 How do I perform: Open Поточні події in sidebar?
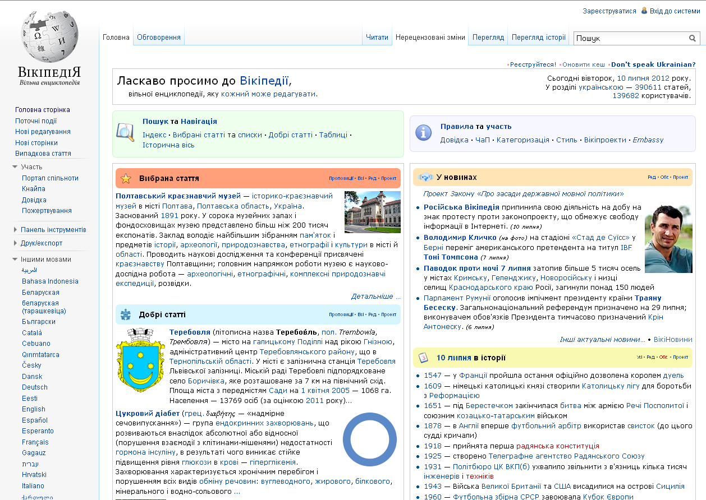36,121
